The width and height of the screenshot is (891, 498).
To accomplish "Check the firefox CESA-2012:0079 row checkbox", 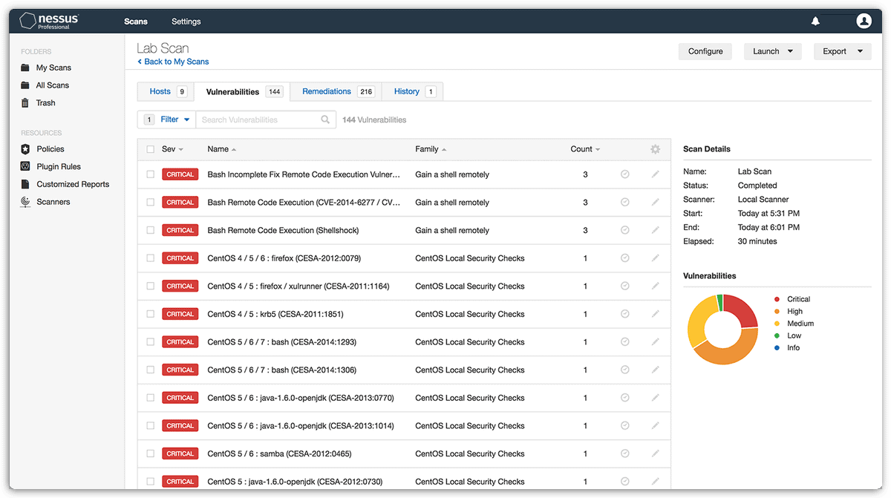I will click(x=151, y=258).
